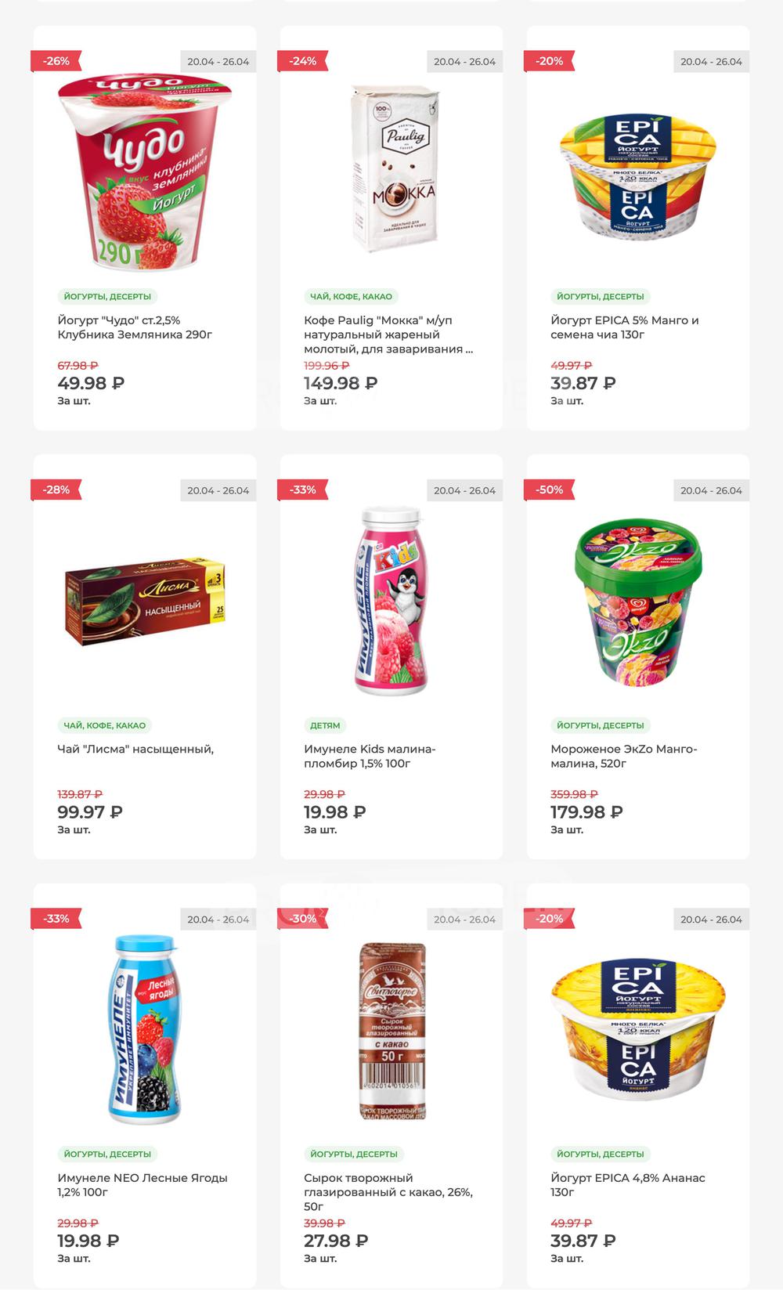The image size is (783, 1290).
Task: Open the ЭкZo ice cream tub image
Action: tap(638, 602)
